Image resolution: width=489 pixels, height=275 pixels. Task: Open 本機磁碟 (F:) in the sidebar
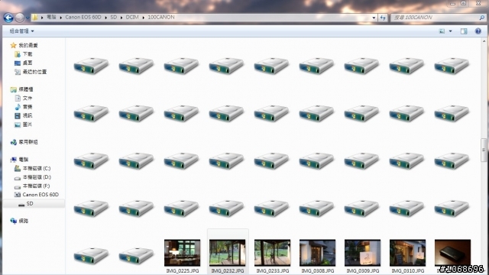(36, 186)
